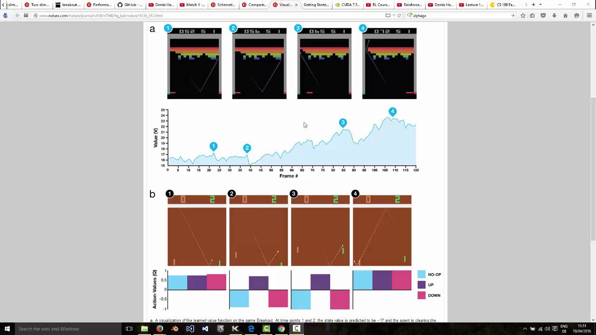This screenshot has width=596, height=335.
Task: Open search engine dropdown in search box
Action: tap(409, 15)
